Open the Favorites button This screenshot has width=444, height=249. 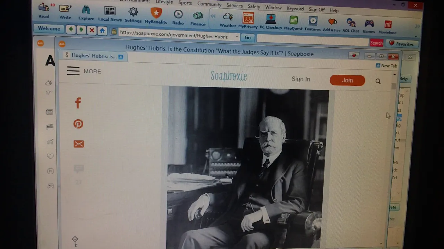pos(401,44)
